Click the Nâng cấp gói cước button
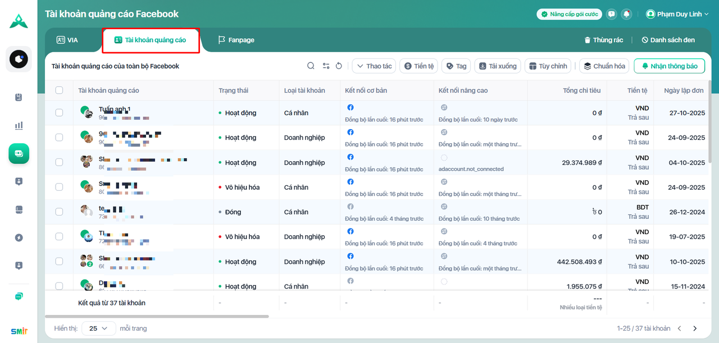719x343 pixels. click(x=569, y=14)
